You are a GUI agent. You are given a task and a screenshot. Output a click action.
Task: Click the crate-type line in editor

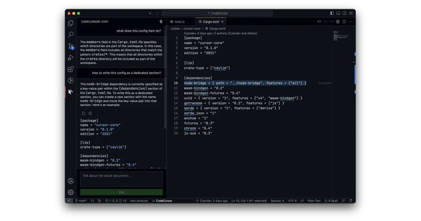tap(207, 68)
